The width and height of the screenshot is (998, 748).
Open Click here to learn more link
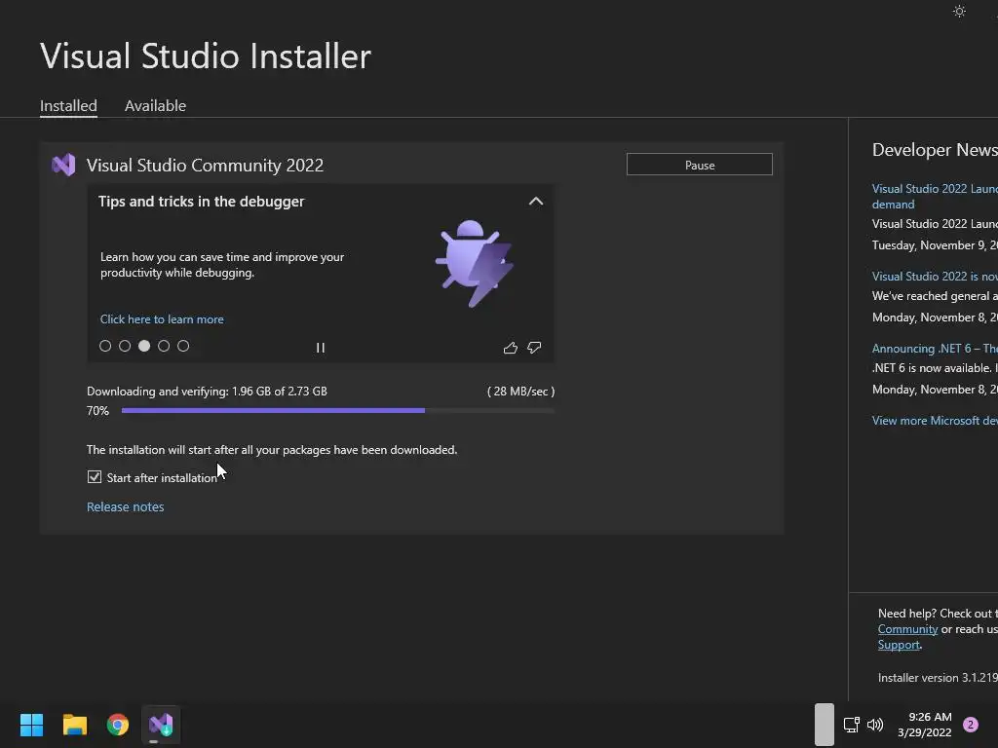coord(162,319)
